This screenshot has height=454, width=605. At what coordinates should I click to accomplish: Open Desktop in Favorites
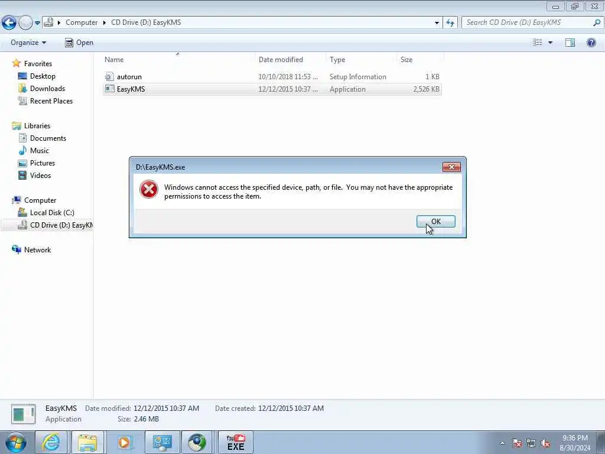(x=43, y=76)
